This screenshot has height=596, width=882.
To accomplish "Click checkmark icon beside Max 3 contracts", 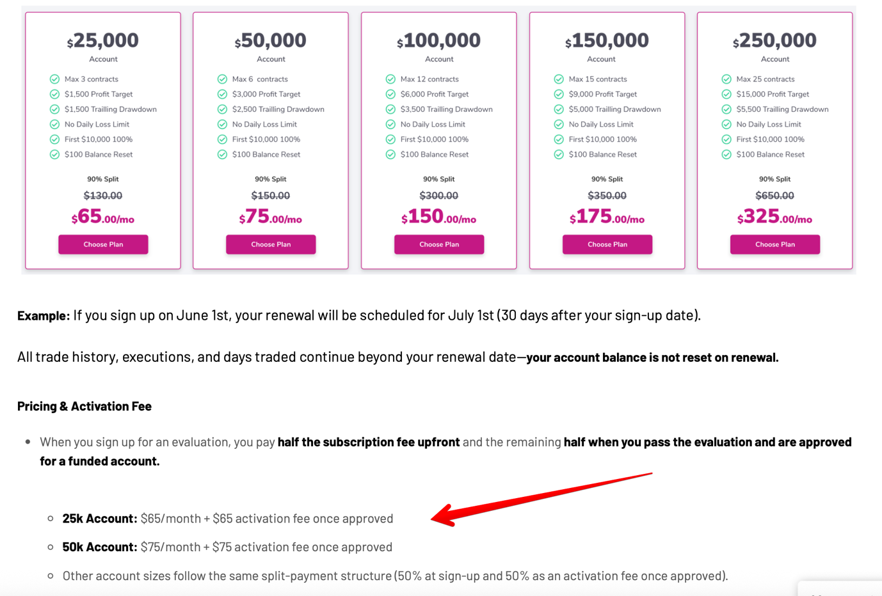I will click(54, 79).
